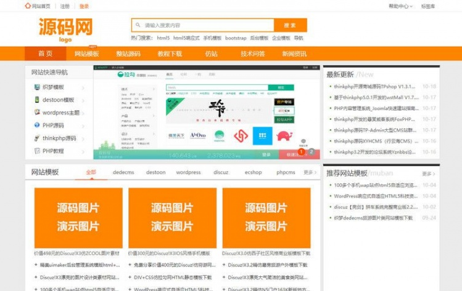Screen dimensions: 462x291
Task: Click the PHP源码 icon in quick navigation
Action: 37,126
